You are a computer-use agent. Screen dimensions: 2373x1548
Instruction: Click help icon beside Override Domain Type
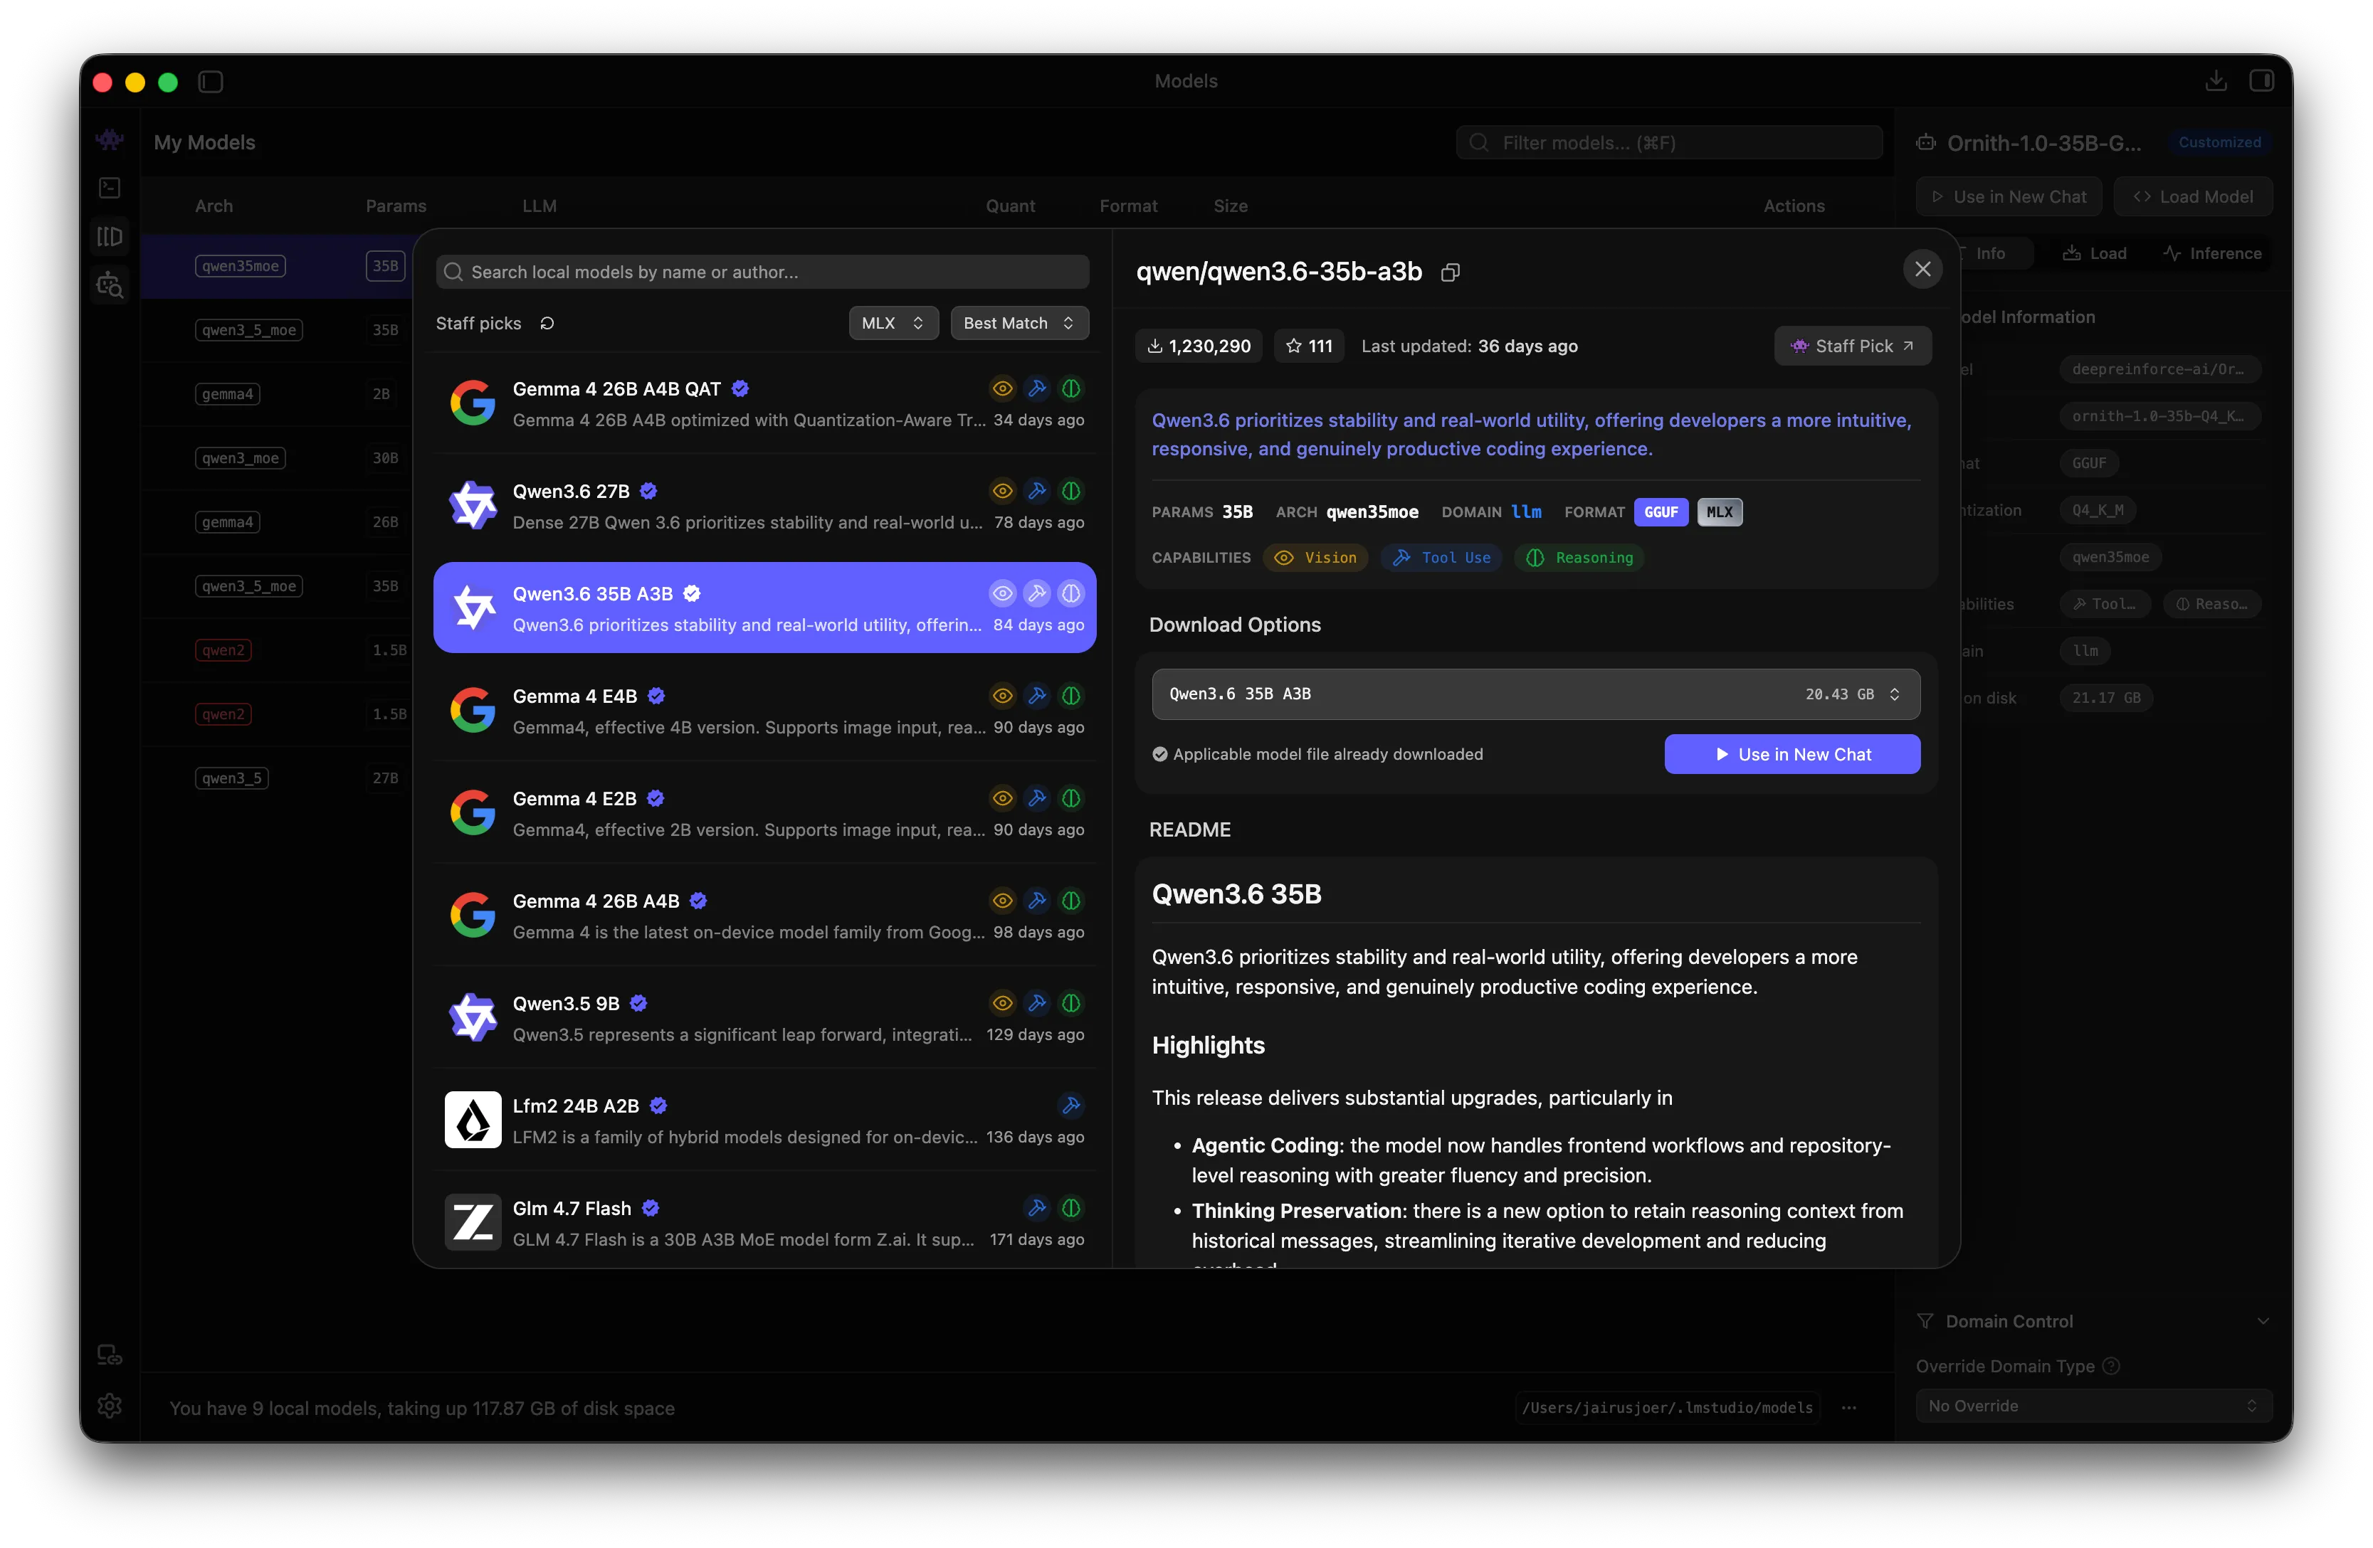tap(2111, 1366)
